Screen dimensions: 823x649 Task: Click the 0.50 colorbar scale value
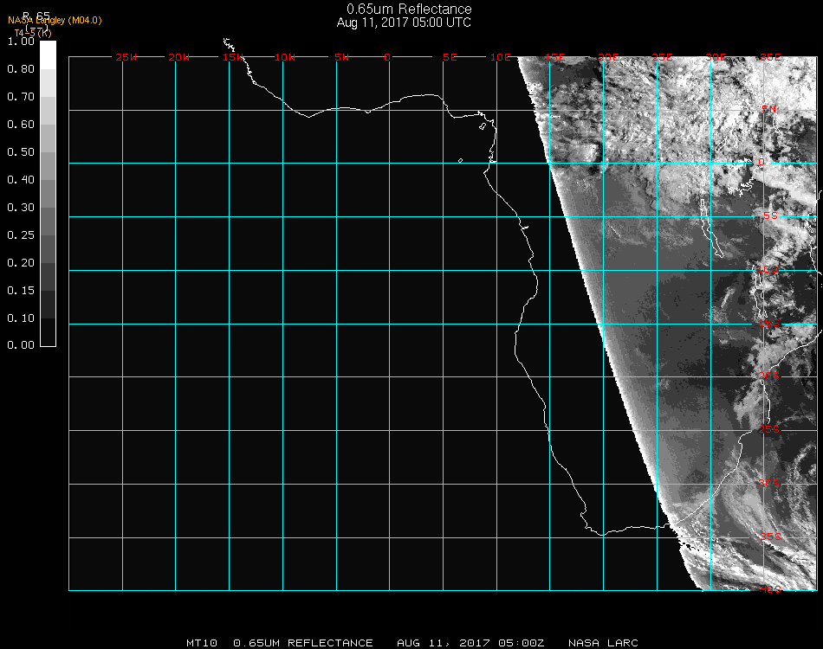[x=21, y=152]
